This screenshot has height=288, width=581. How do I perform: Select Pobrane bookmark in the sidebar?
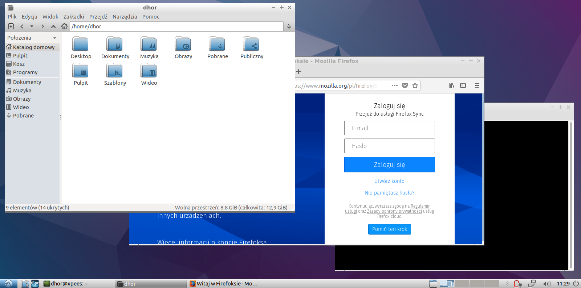32,116
